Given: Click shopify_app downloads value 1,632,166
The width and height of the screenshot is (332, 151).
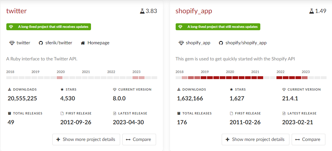Looking at the screenshot, I should [x=190, y=98].
